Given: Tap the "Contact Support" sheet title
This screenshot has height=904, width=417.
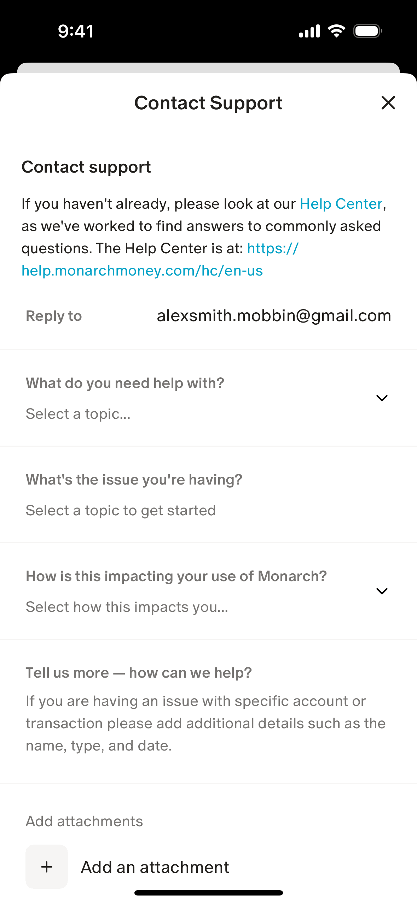Looking at the screenshot, I should coord(208,103).
